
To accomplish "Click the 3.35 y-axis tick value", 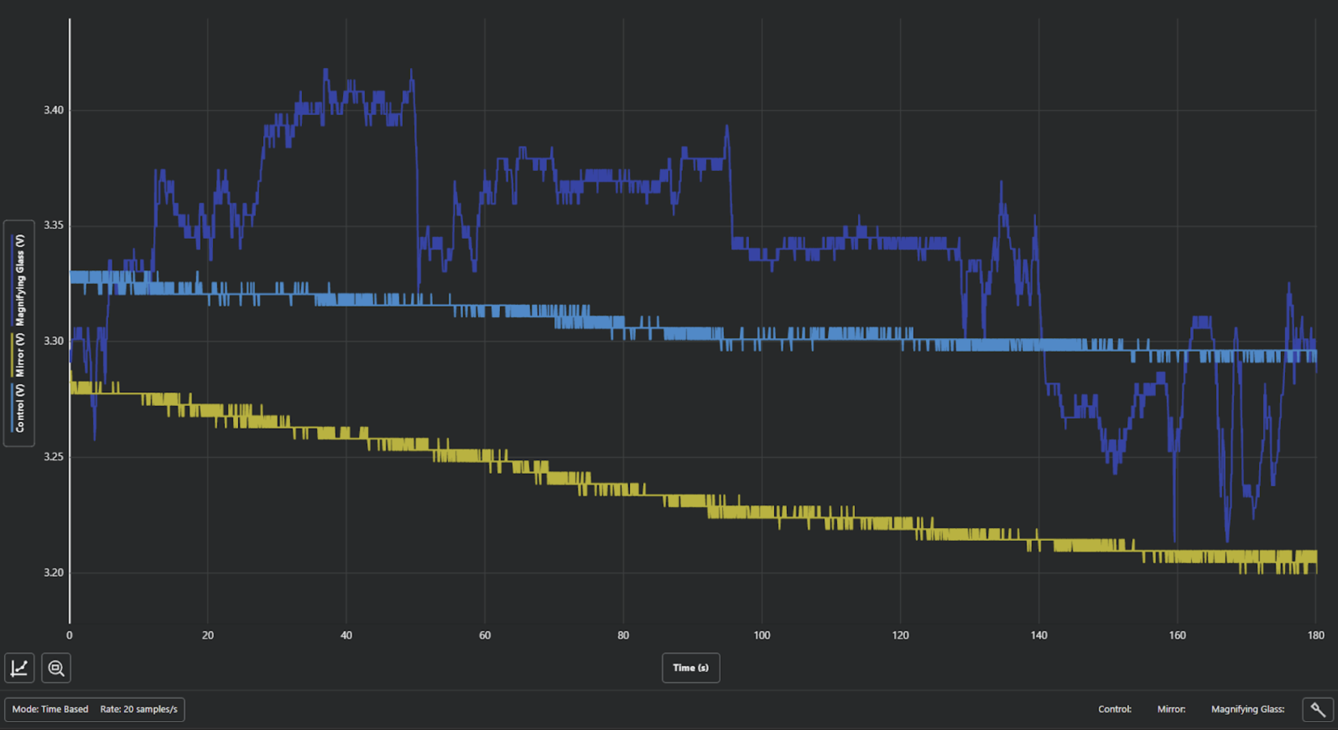I will (54, 225).
